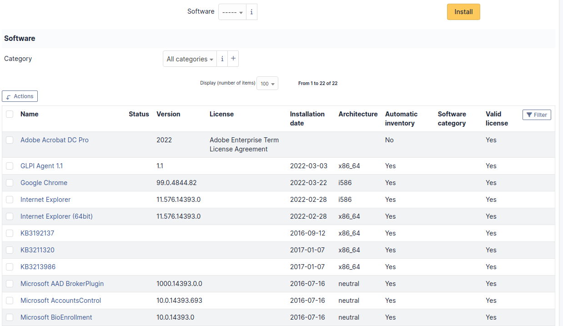Click installation date 2022-03-22 cell
Image resolution: width=563 pixels, height=326 pixels.
click(x=308, y=183)
